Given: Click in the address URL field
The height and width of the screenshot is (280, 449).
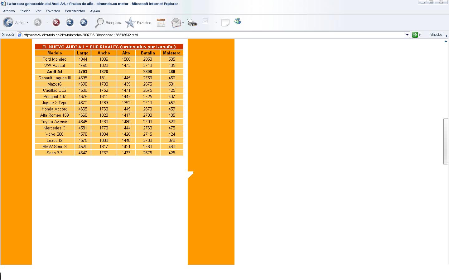Looking at the screenshot, I should [213, 35].
